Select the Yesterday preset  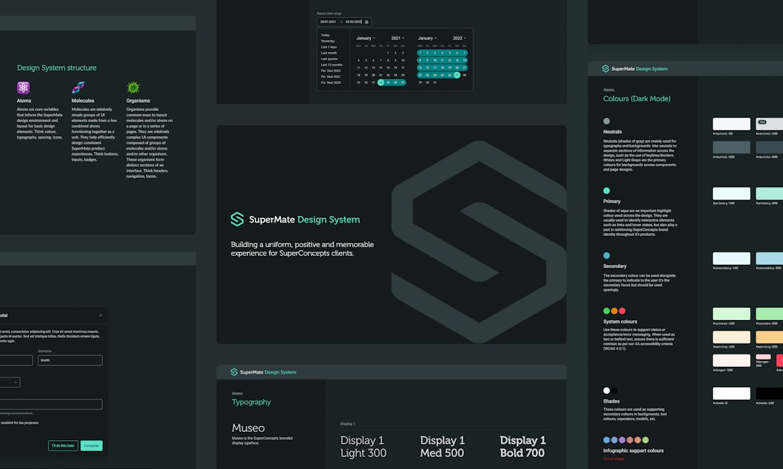click(x=328, y=41)
